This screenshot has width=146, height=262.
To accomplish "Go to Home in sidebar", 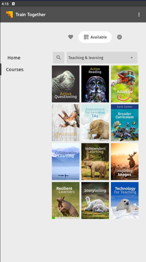I will pyautogui.click(x=14, y=58).
